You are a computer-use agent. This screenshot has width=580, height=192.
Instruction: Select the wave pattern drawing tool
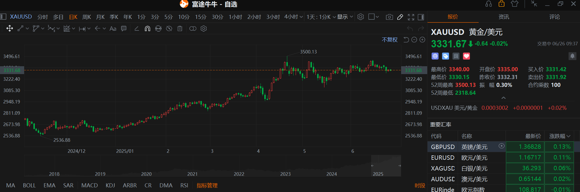click(x=52, y=29)
